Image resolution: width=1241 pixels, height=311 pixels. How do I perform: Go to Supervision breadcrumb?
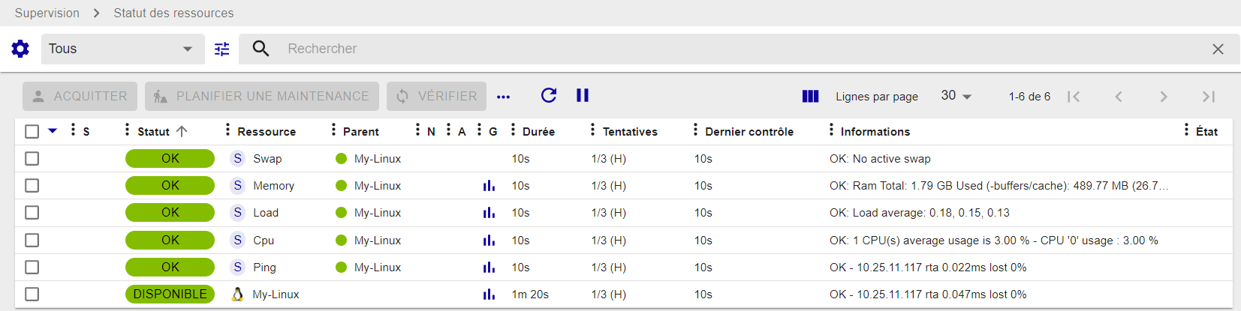click(47, 13)
